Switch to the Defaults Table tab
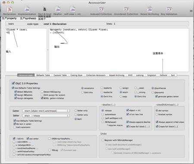194x164 pixels. point(43,75)
